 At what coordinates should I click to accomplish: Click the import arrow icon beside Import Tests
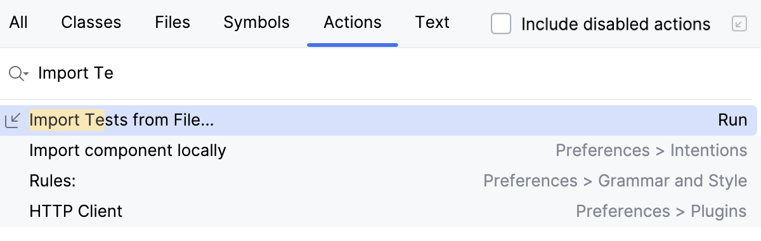(13, 120)
